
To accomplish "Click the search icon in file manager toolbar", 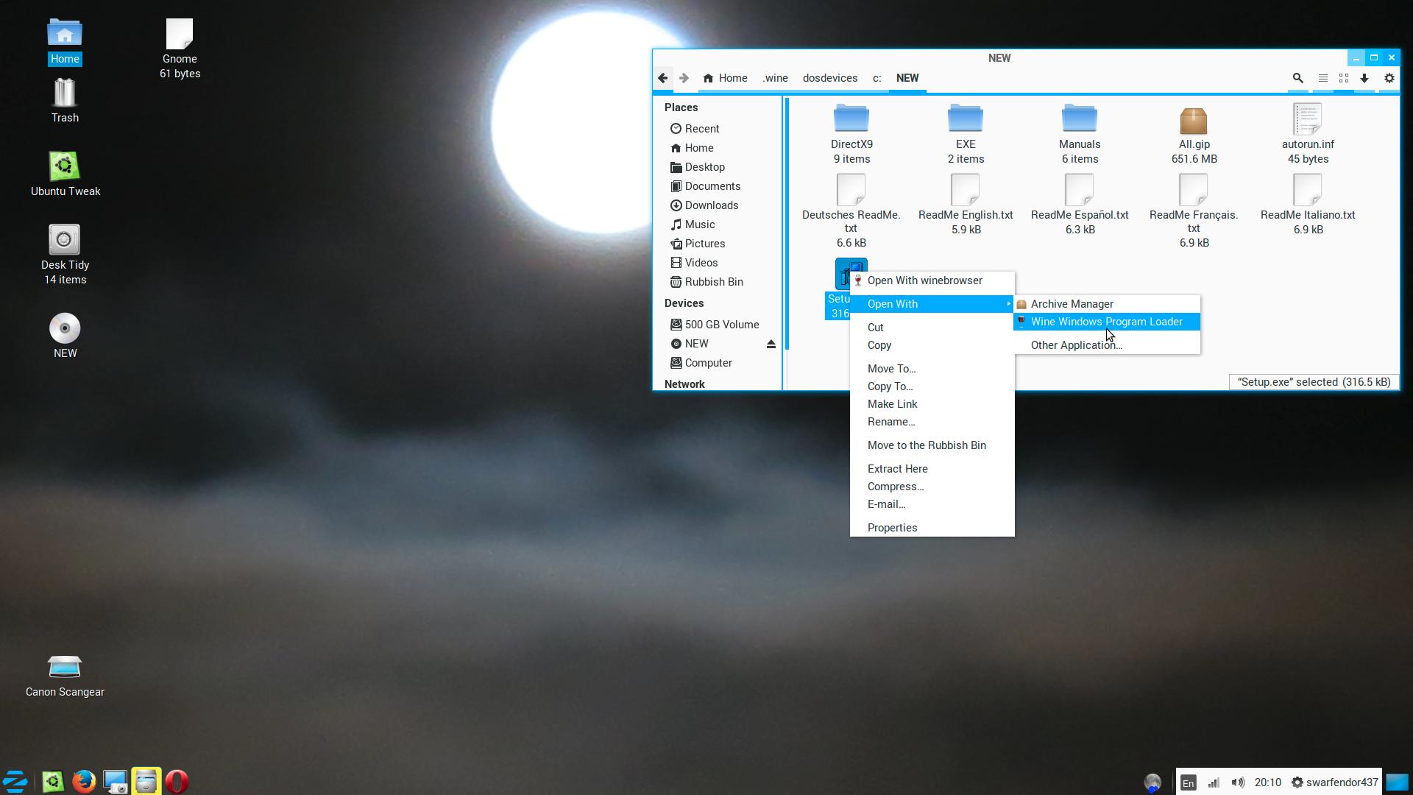I will coord(1297,78).
